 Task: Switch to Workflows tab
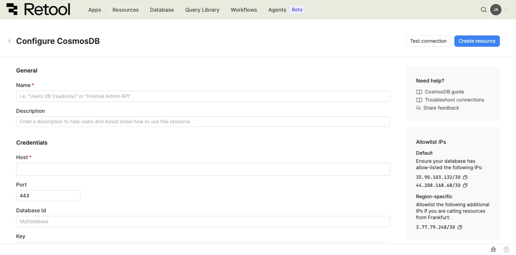pyautogui.click(x=244, y=10)
